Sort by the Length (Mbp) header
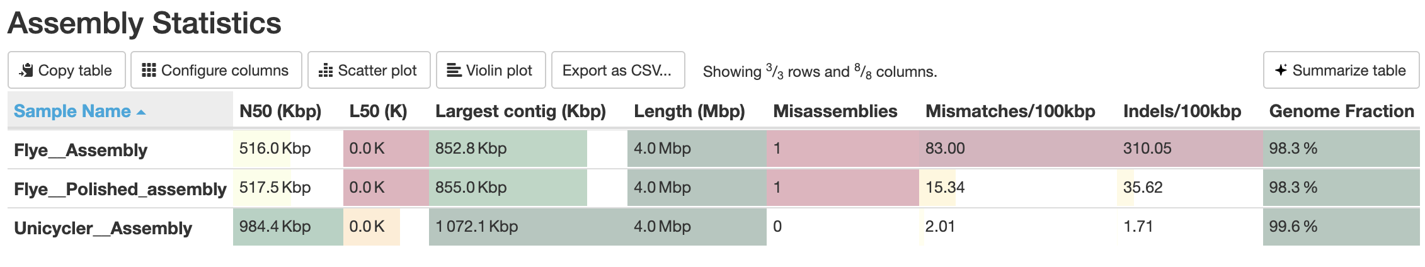The image size is (1425, 267). [689, 111]
